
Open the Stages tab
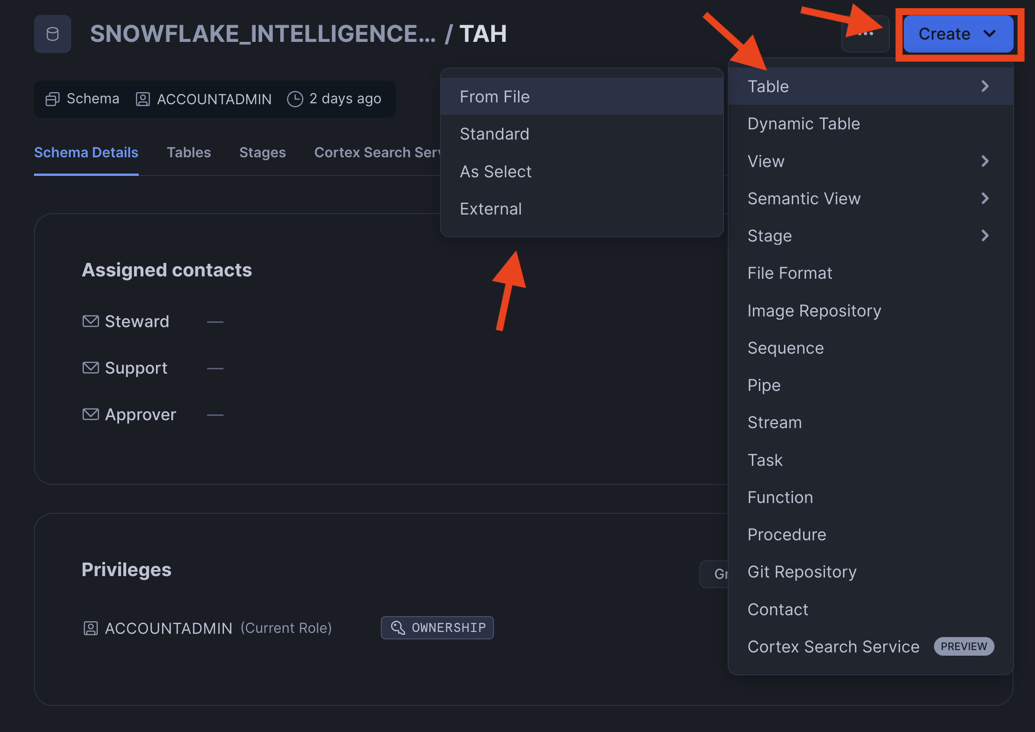(262, 153)
